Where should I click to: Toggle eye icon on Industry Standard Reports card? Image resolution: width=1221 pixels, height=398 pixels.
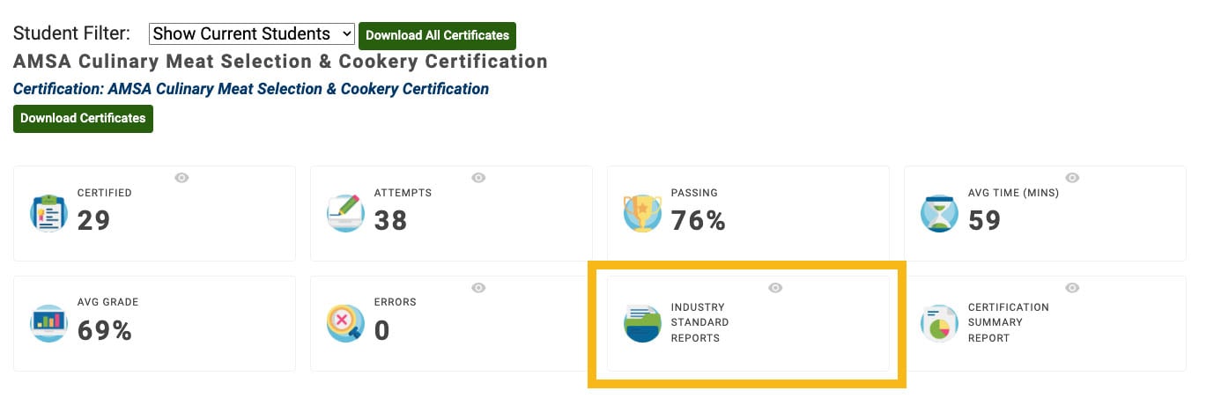[x=775, y=288]
